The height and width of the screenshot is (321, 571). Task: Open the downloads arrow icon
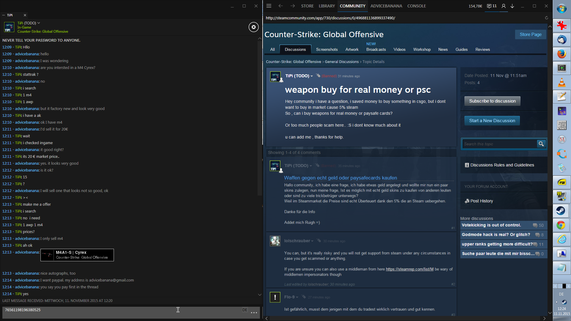512,6
